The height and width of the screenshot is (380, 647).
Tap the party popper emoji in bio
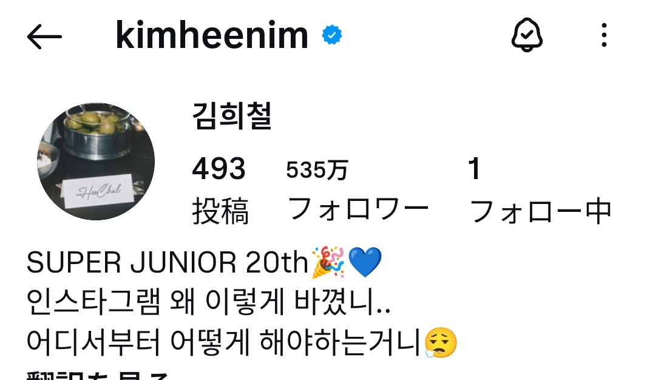click(x=328, y=262)
